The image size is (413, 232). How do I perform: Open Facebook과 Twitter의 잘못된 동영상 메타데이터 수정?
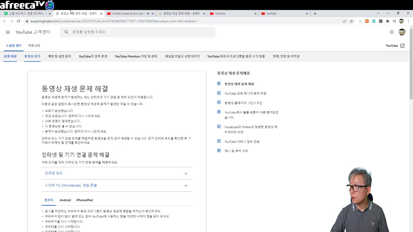(x=251, y=129)
